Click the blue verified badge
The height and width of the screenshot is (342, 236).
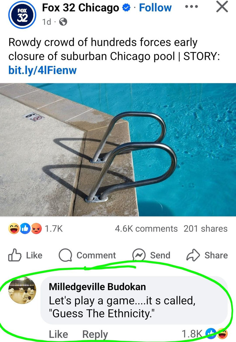(126, 8)
